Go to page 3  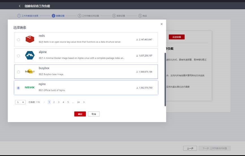pyautogui.click(x=59, y=102)
